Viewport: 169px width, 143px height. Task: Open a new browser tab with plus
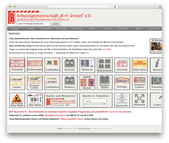(x=160, y=7)
